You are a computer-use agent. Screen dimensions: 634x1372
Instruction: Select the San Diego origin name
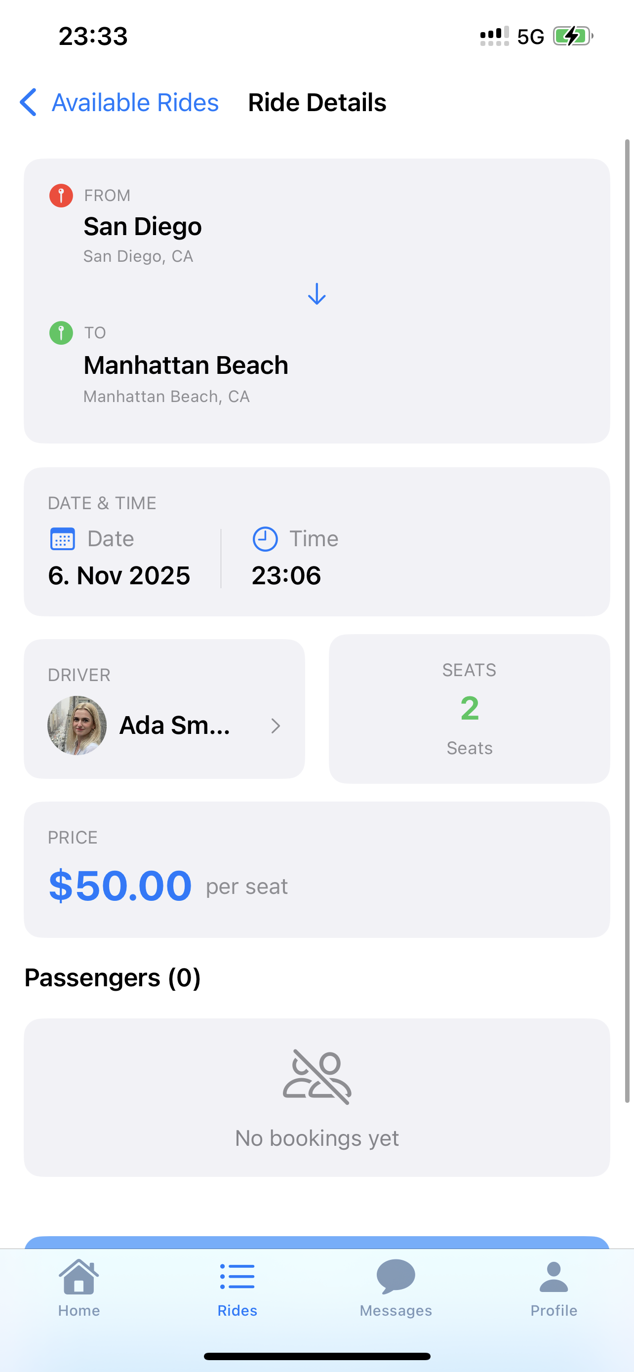coord(143,226)
